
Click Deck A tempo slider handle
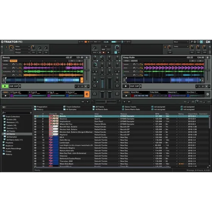(87, 70)
